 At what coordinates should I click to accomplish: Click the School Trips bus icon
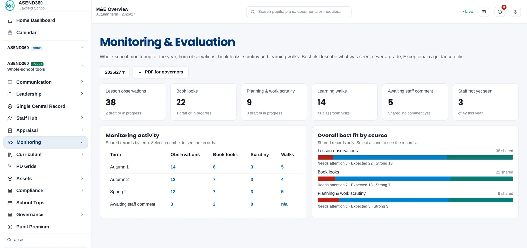coord(10,203)
